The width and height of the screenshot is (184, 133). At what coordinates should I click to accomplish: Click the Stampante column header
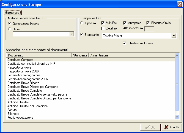(80, 55)
